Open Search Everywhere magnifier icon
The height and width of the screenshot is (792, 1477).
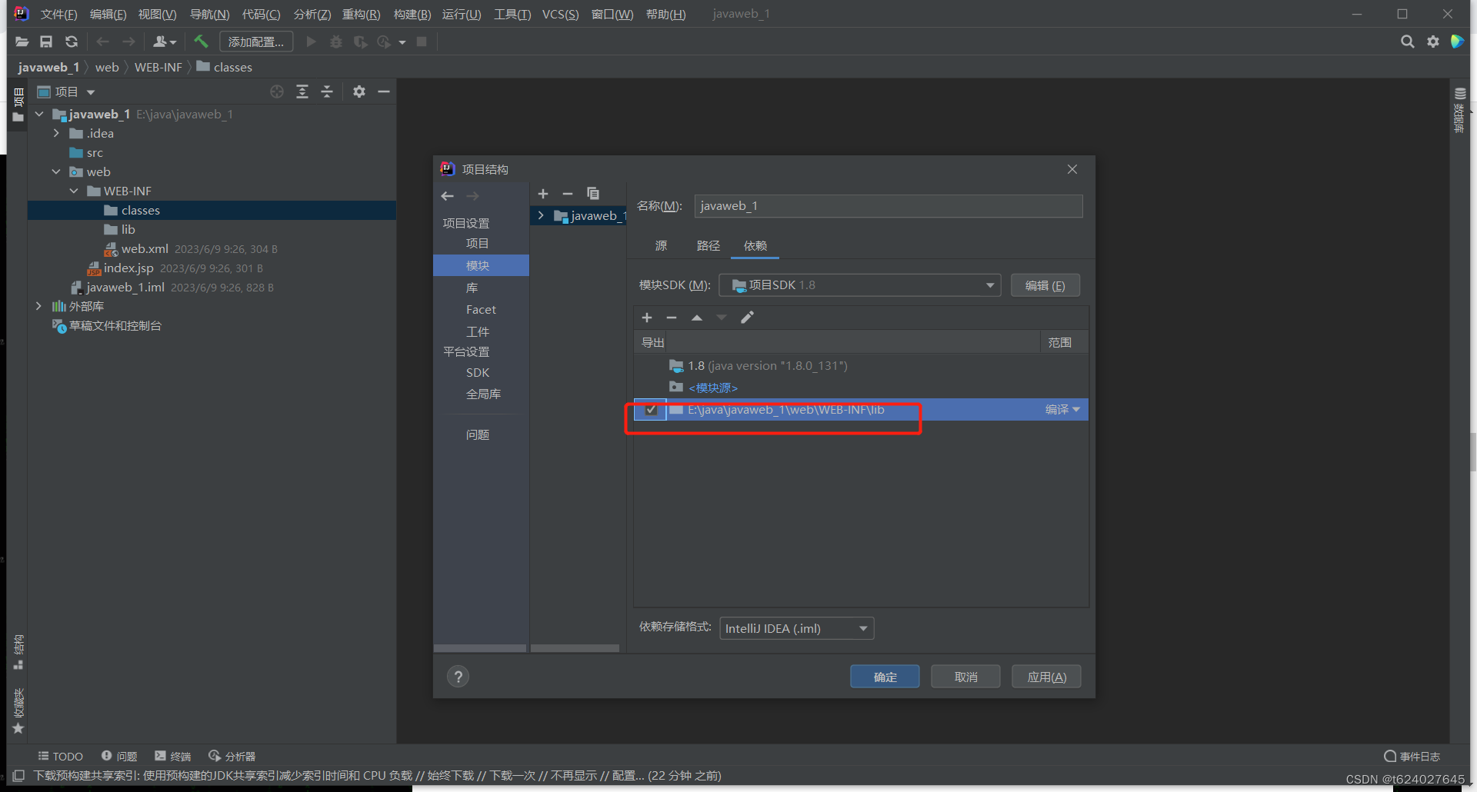pos(1408,42)
